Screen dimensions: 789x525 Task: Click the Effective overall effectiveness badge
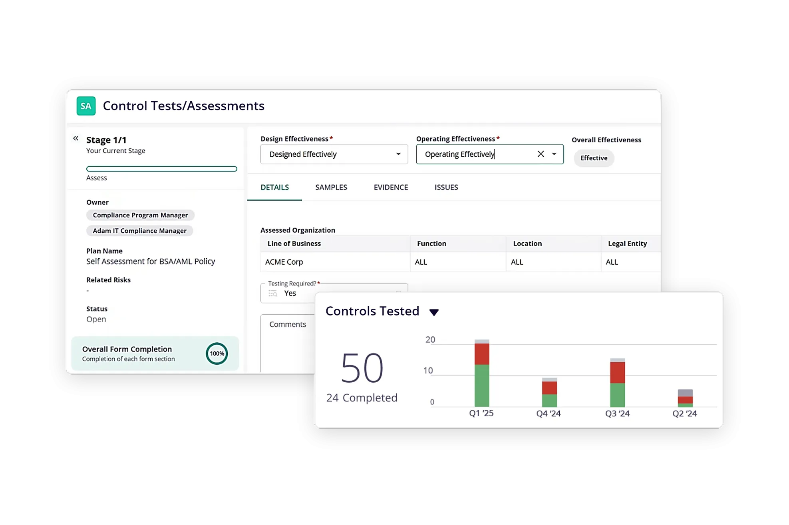pos(594,158)
